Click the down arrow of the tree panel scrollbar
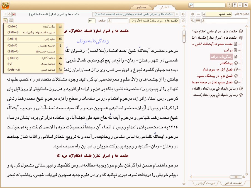251x188 pixels. (247, 174)
